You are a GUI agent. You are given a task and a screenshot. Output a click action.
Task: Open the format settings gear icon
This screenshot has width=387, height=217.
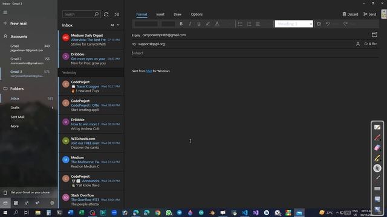pyautogui.click(x=319, y=24)
